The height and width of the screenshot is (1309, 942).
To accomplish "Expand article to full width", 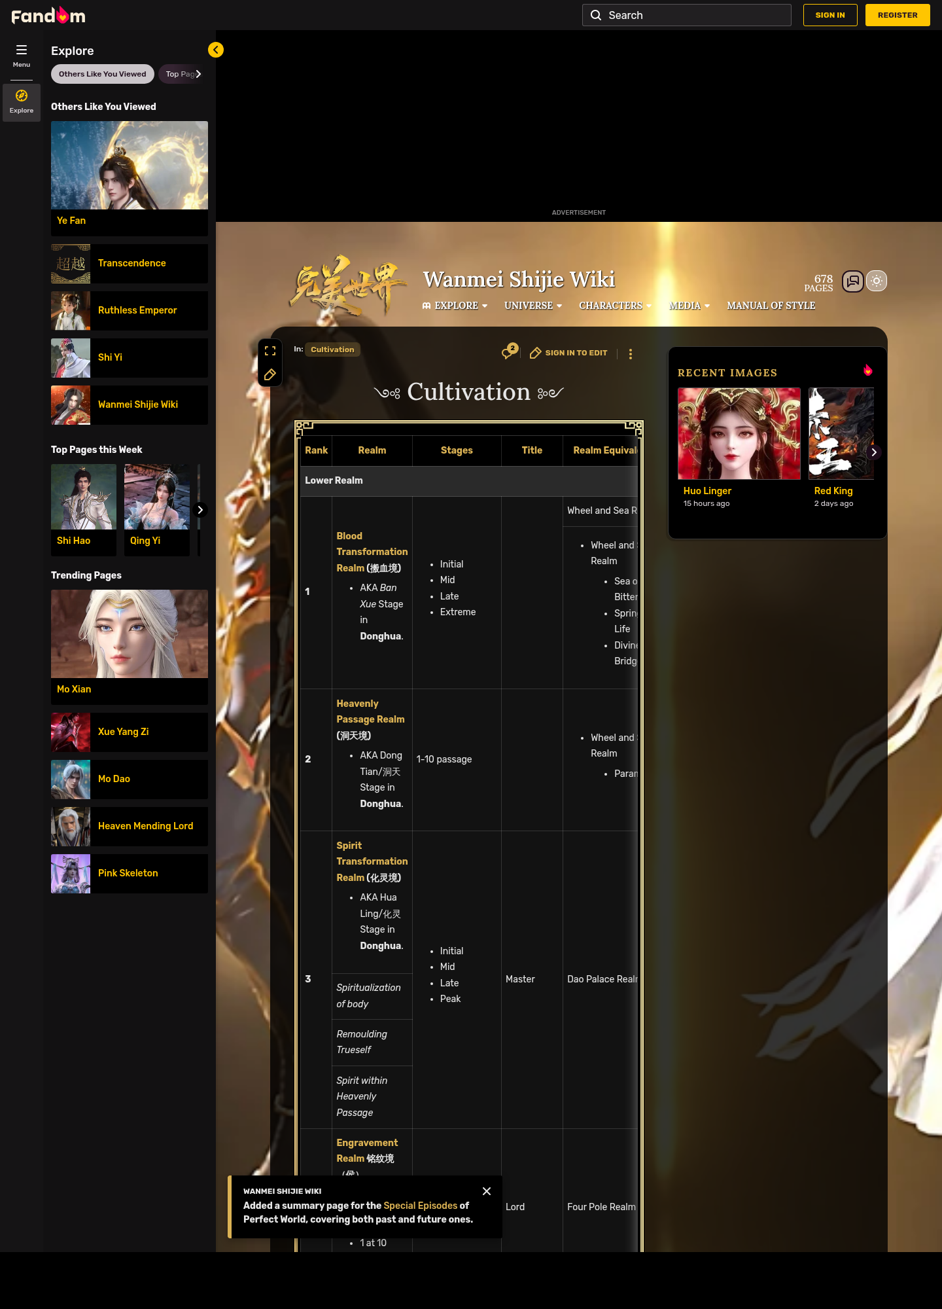I will click(x=270, y=351).
